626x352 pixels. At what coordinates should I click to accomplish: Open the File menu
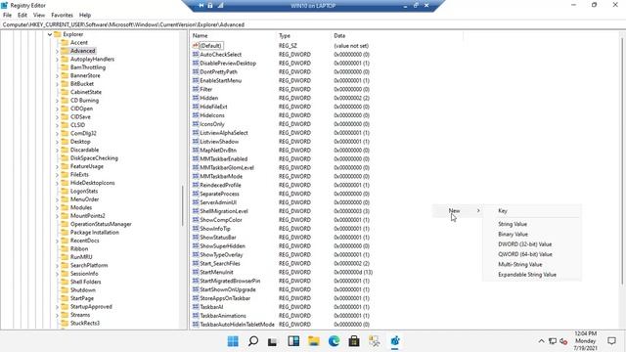click(7, 16)
